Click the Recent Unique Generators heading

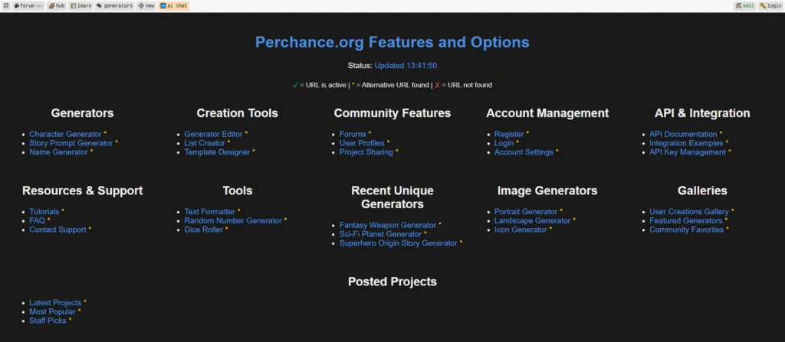[392, 197]
